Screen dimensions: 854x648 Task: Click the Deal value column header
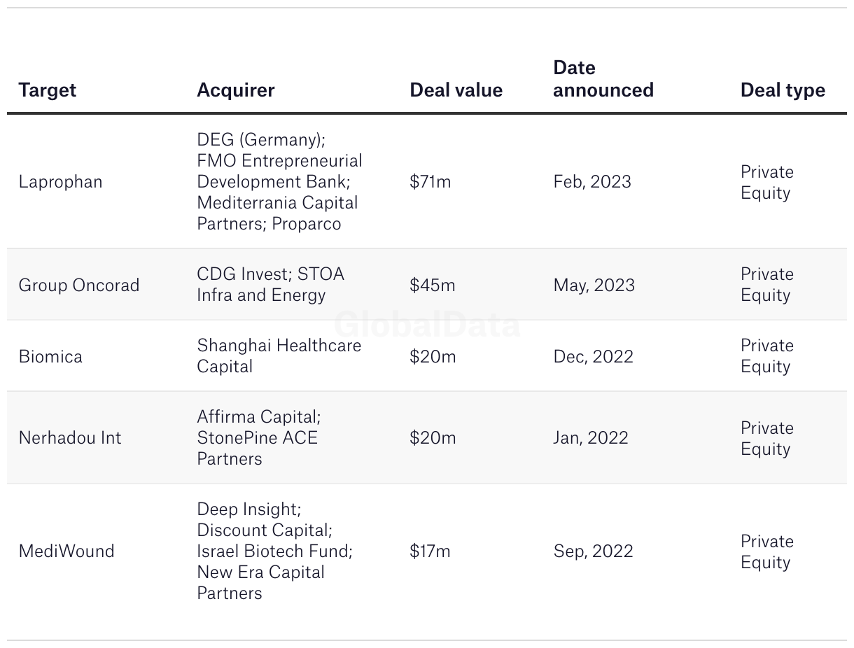456,90
